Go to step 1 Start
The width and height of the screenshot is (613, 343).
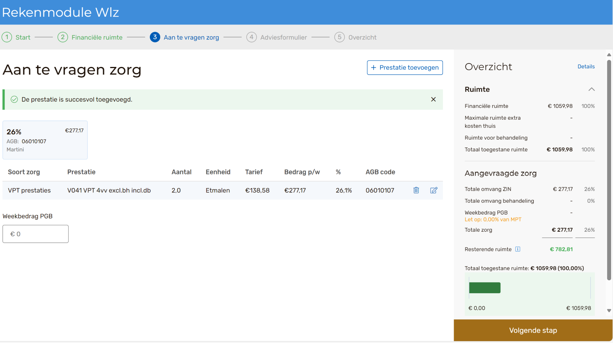click(x=16, y=37)
